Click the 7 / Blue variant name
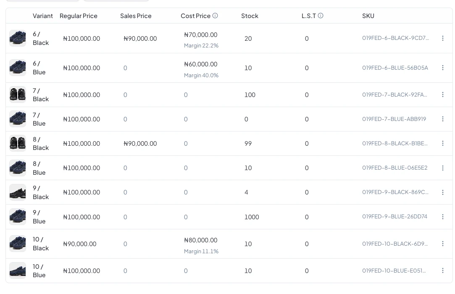Viewport: 455px width, 294px height. 39,119
